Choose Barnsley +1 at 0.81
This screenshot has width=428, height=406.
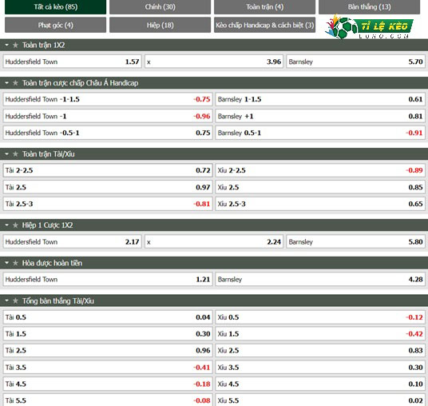click(320, 116)
